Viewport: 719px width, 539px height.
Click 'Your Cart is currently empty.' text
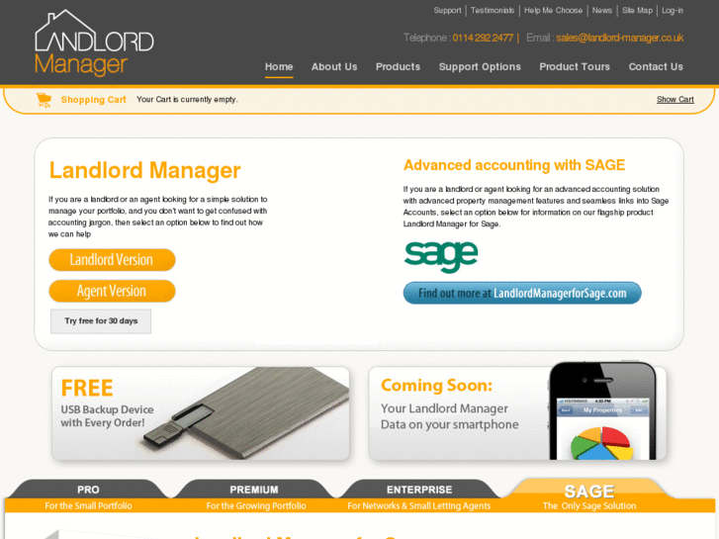[x=187, y=100]
